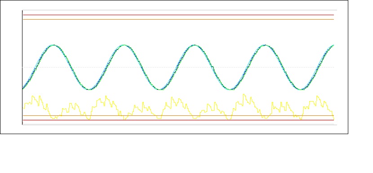Image resolution: width=373 pixels, height=173 pixels.
Task: Click the upper orange threshold line
Action: (x=178, y=19)
